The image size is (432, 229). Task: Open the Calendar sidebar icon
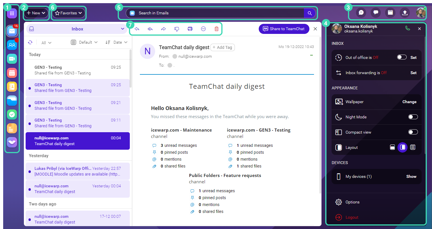(x=12, y=73)
